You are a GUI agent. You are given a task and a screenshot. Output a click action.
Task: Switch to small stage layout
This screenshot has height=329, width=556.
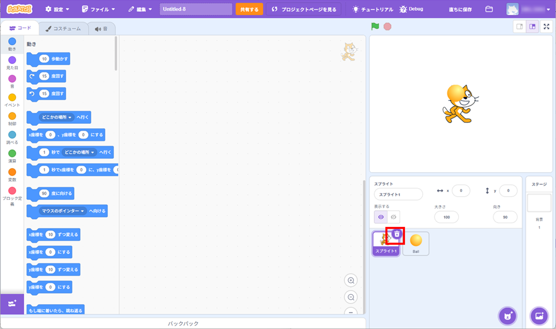tap(519, 27)
